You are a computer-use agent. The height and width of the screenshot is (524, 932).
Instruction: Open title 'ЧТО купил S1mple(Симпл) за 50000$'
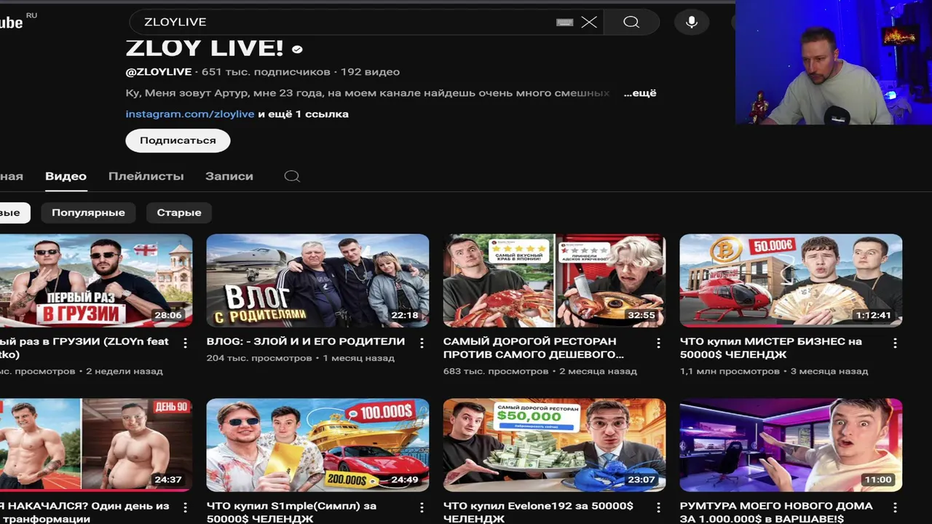(x=291, y=512)
